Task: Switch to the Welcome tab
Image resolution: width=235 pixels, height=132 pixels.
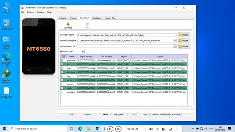Action: (x=62, y=18)
